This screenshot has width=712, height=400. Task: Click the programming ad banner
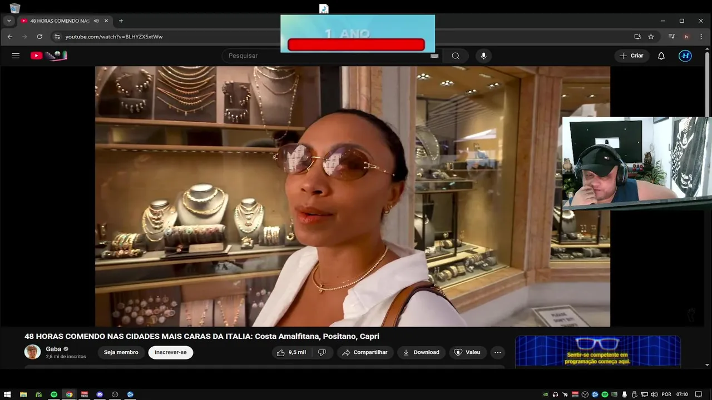click(x=597, y=351)
